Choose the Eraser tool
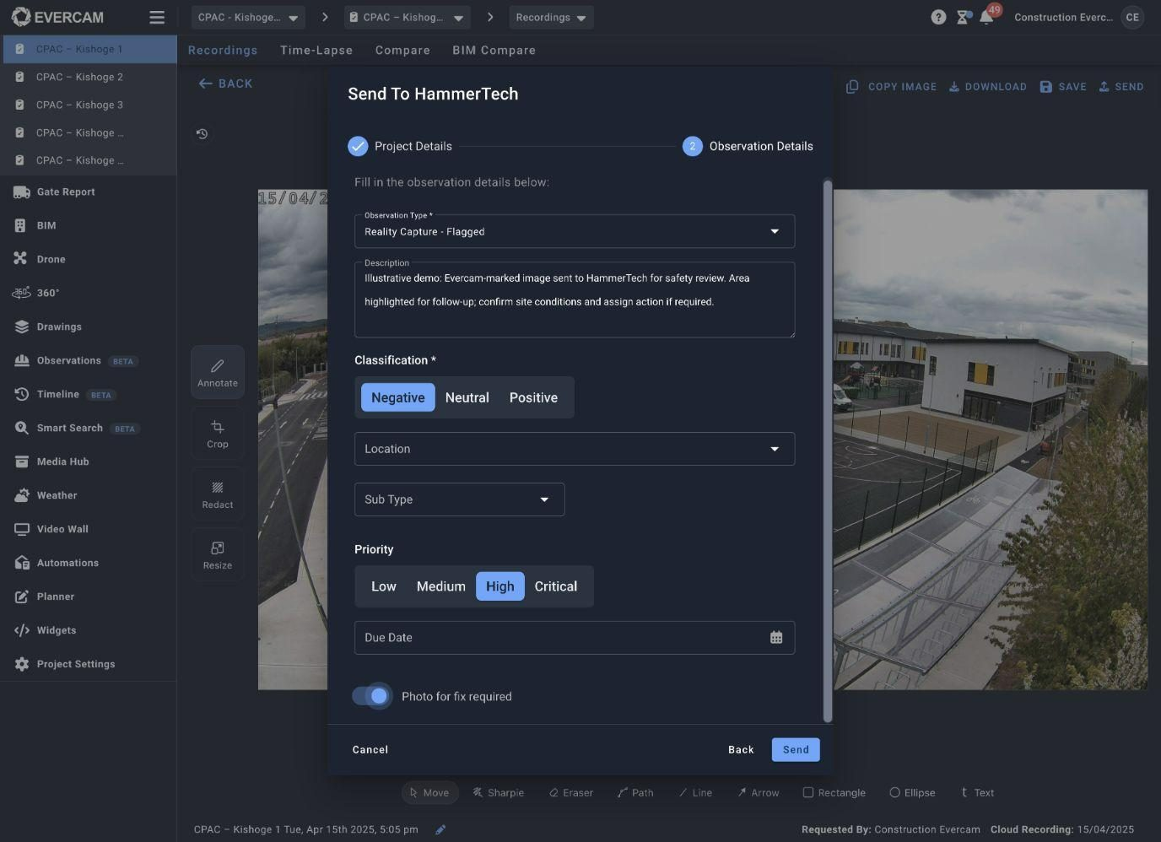This screenshot has height=842, width=1161. 570,792
